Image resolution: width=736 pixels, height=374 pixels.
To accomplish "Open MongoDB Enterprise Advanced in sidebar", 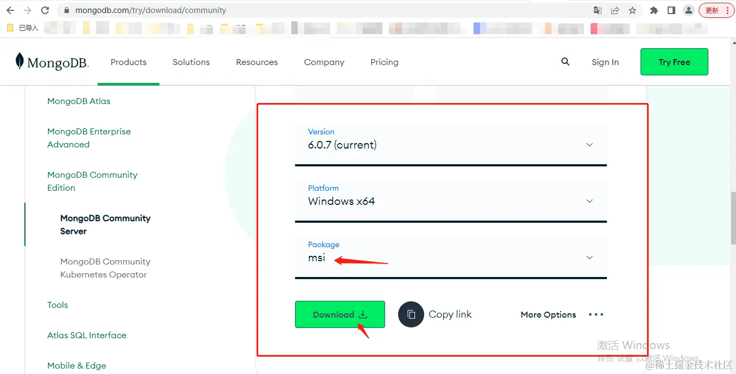I will pos(89,138).
